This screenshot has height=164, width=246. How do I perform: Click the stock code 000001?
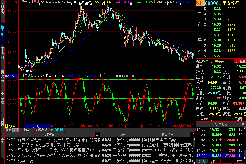tap(213, 3)
